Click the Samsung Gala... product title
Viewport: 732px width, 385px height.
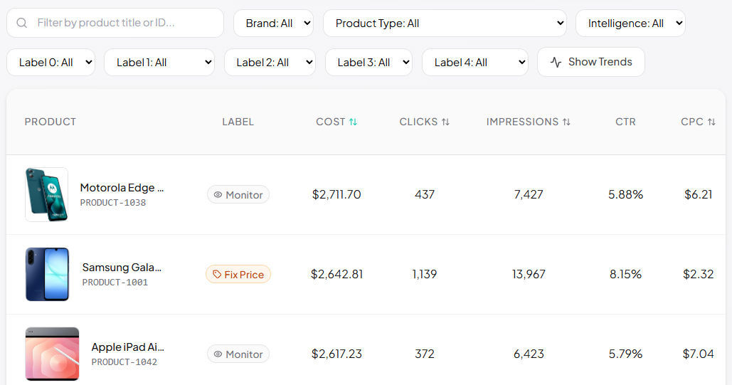(x=122, y=268)
